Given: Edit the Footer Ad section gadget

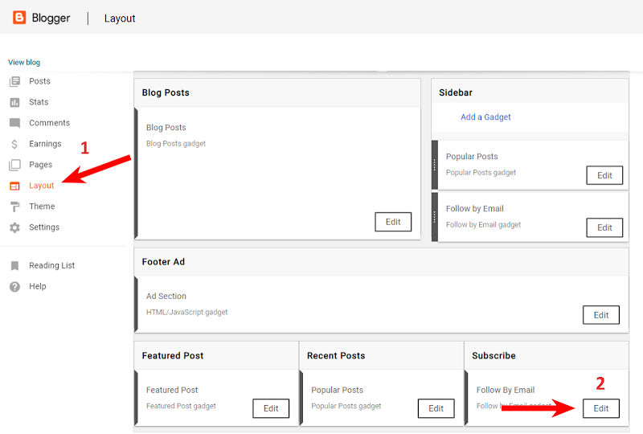Looking at the screenshot, I should (601, 315).
